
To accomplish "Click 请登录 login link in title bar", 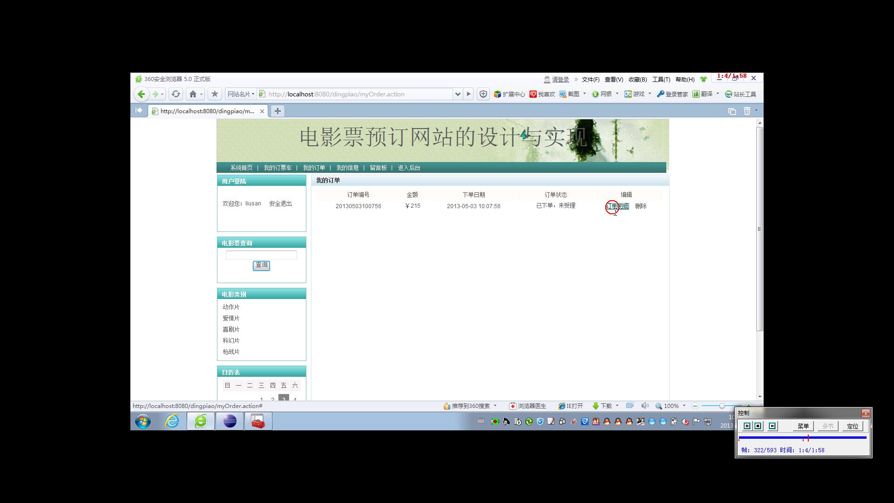I will (560, 80).
